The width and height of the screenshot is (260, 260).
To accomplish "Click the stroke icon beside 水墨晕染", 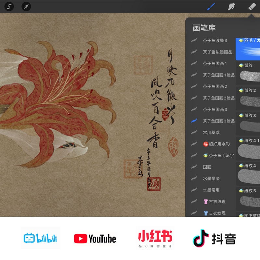I will point(194,178).
